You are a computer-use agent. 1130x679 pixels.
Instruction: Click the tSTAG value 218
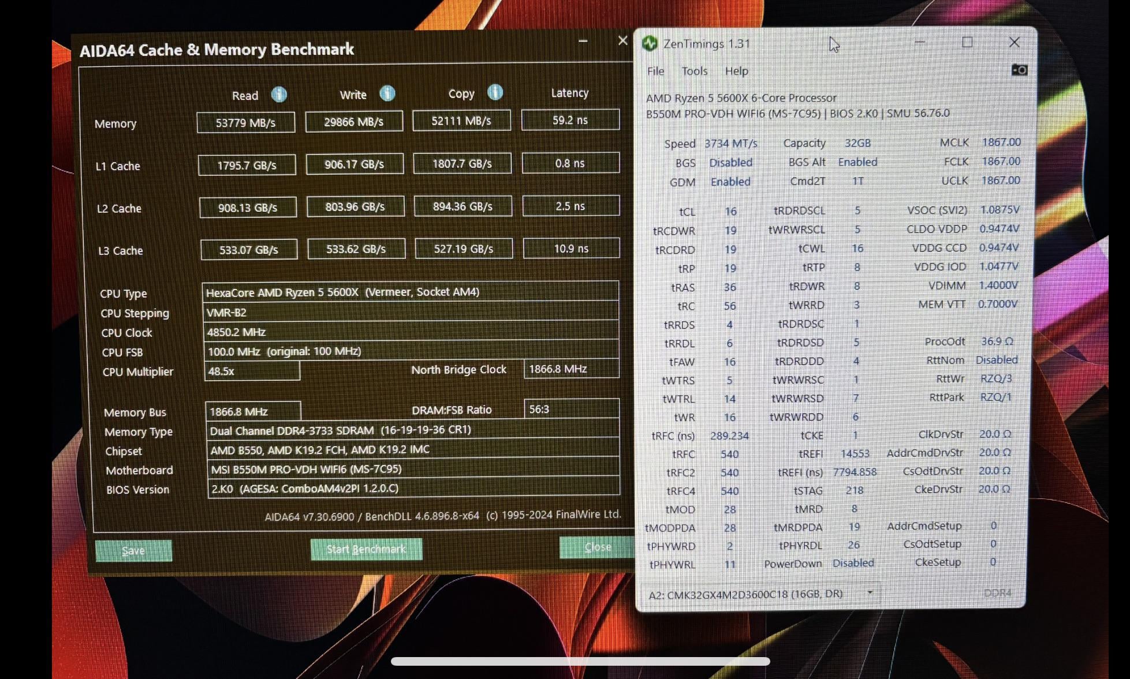pos(855,490)
